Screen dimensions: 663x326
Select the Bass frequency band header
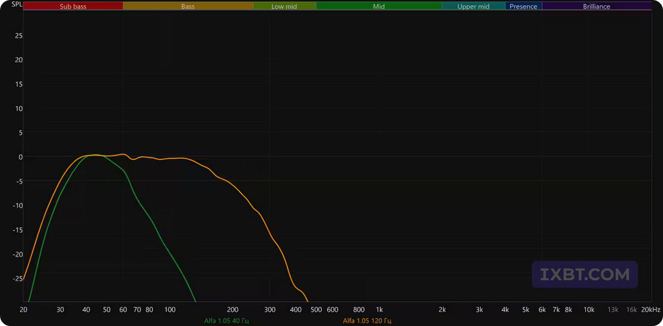click(188, 6)
